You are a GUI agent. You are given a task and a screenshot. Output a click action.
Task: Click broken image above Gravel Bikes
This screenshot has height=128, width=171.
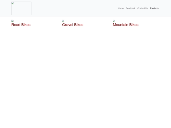click(x=63, y=21)
